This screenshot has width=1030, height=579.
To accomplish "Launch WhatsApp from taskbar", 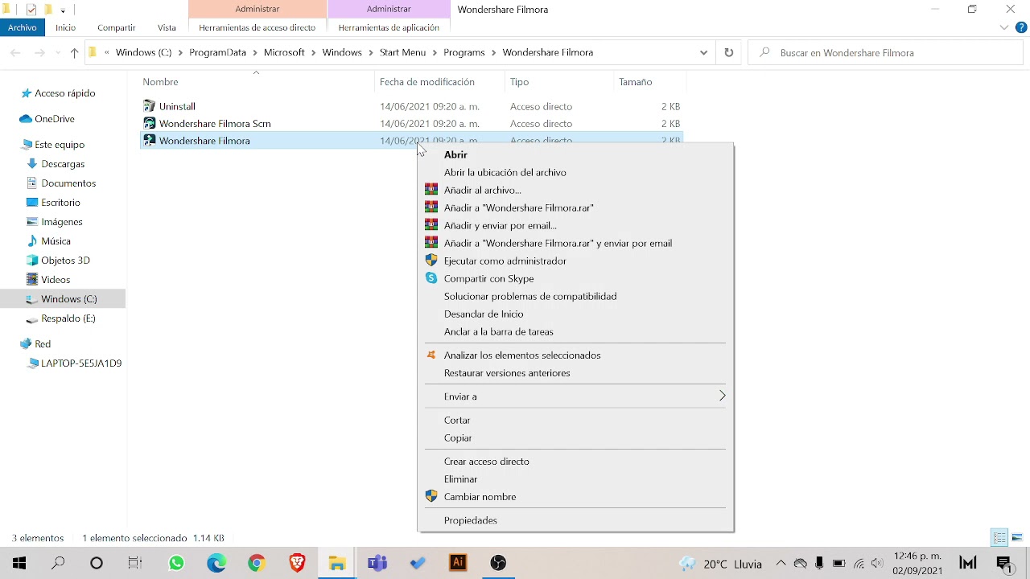I will [176, 563].
